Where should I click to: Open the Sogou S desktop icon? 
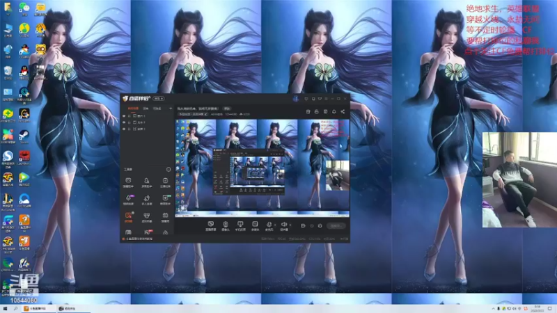tap(8, 159)
